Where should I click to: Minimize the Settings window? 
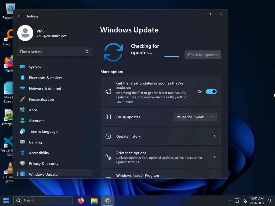[x=197, y=14]
